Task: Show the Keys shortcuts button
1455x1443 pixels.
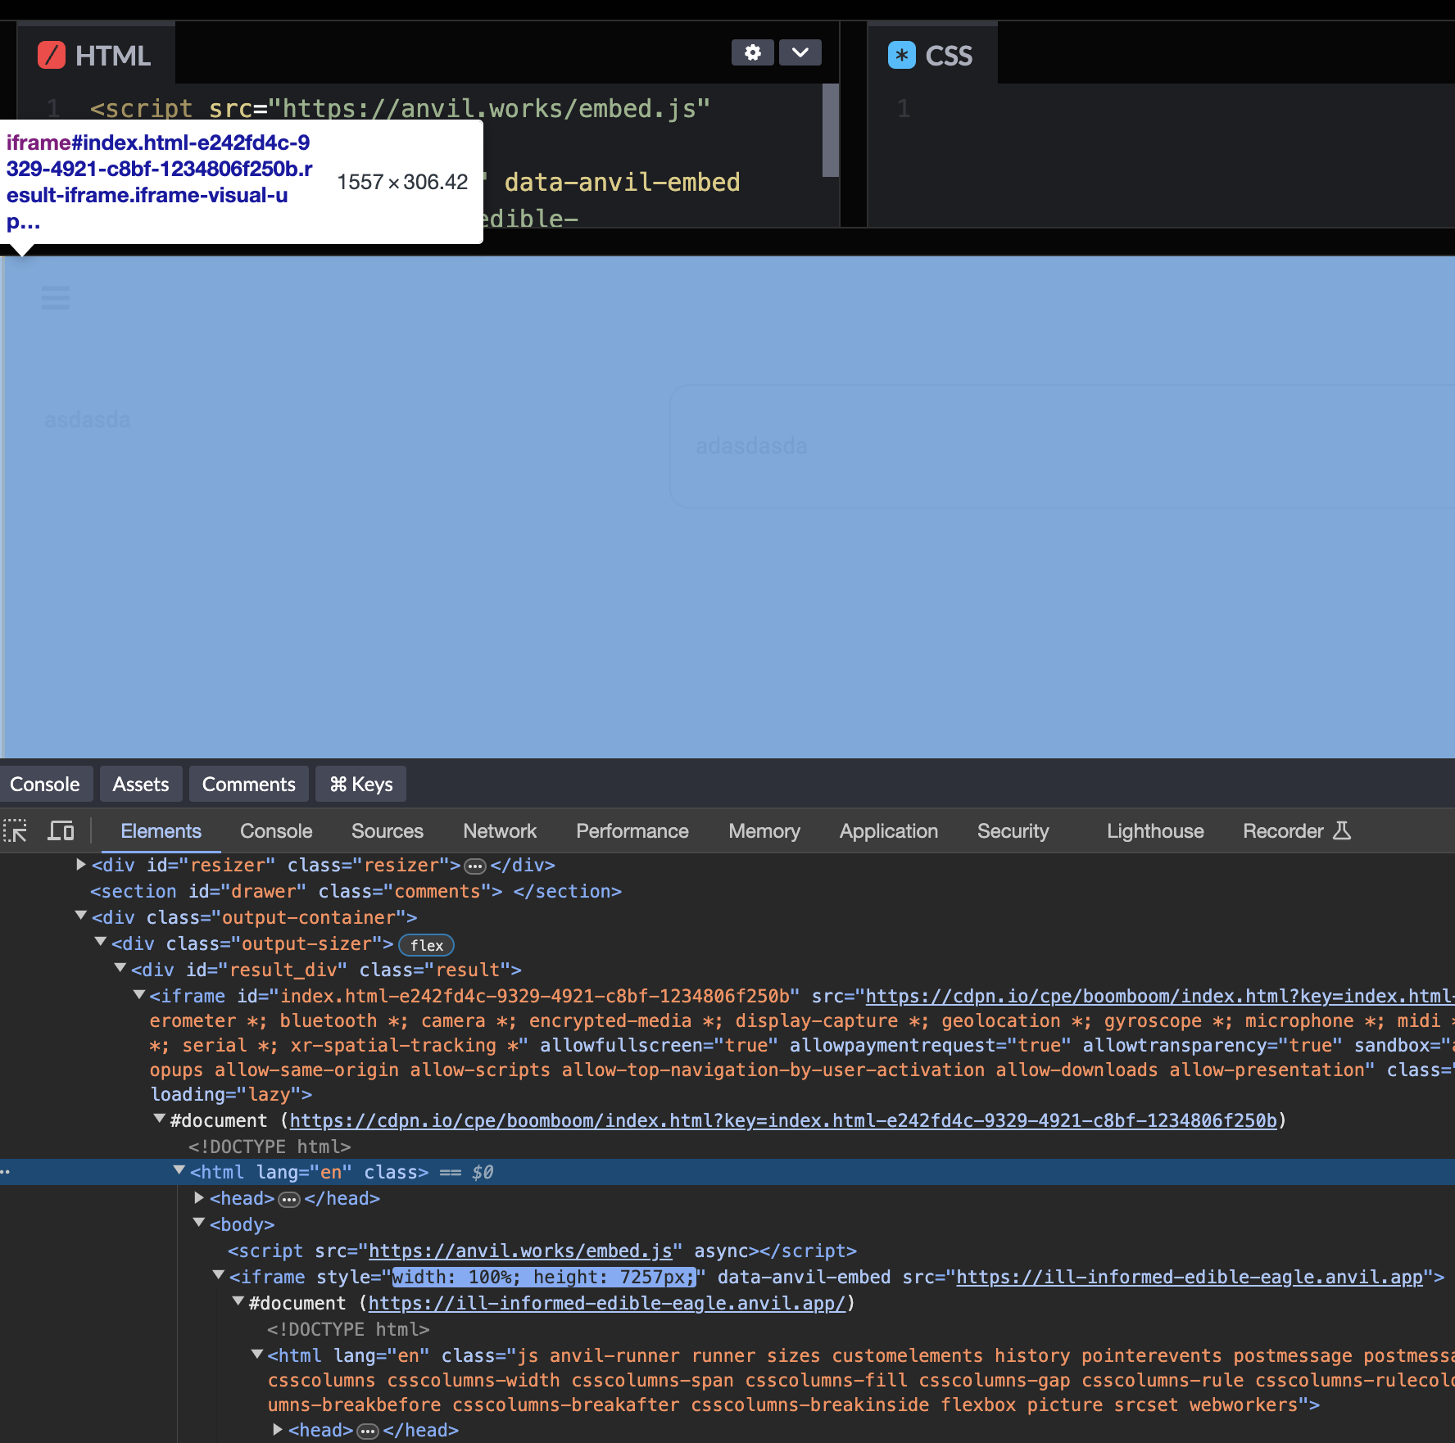Action: tap(361, 785)
